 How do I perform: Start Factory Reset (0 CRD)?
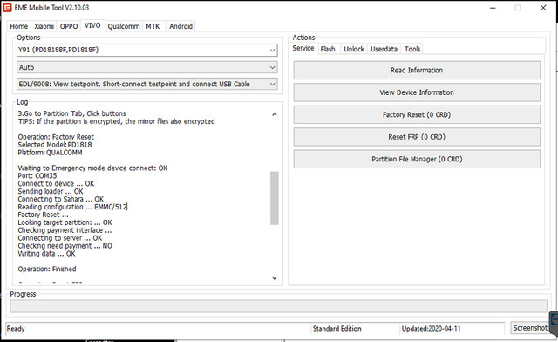click(x=417, y=114)
